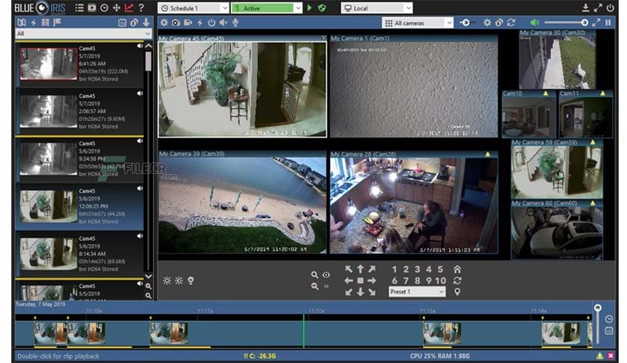Click the expand arrows icon in top bar
The width and height of the screenshot is (627, 363).
point(598,7)
